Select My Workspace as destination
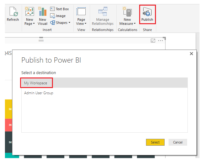The height and width of the screenshot is (159, 202). point(104,83)
